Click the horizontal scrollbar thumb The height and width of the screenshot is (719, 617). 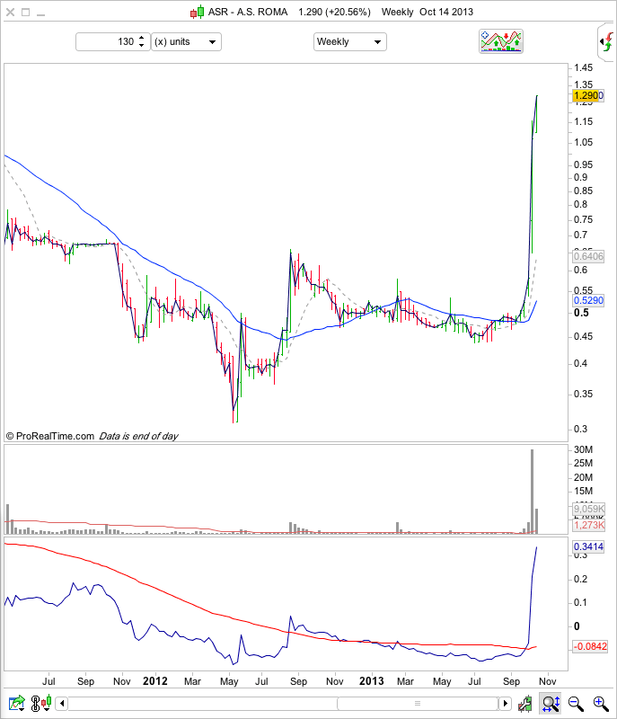pos(418,703)
